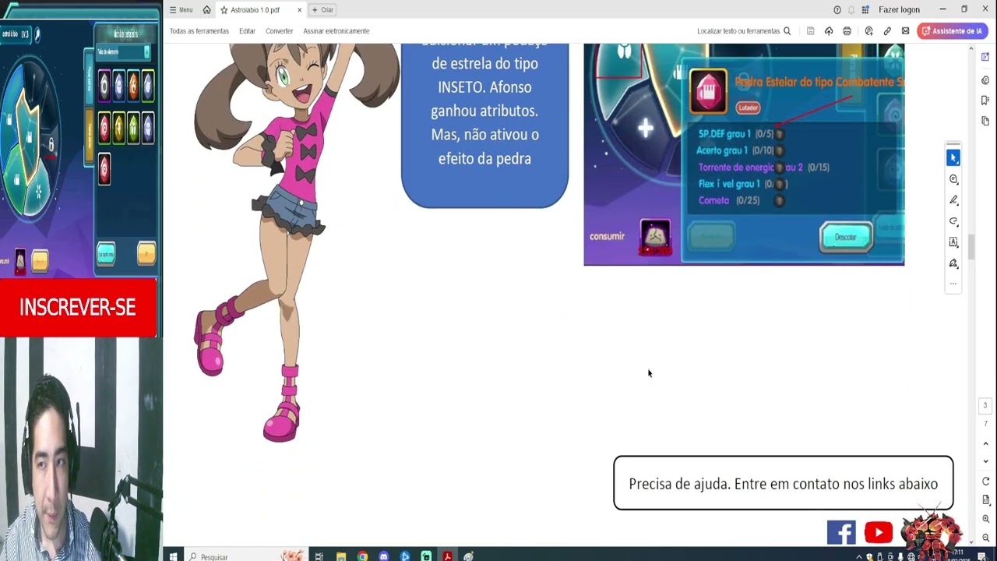Click the Facebook logo link
The image size is (997, 561).
pos(841,532)
